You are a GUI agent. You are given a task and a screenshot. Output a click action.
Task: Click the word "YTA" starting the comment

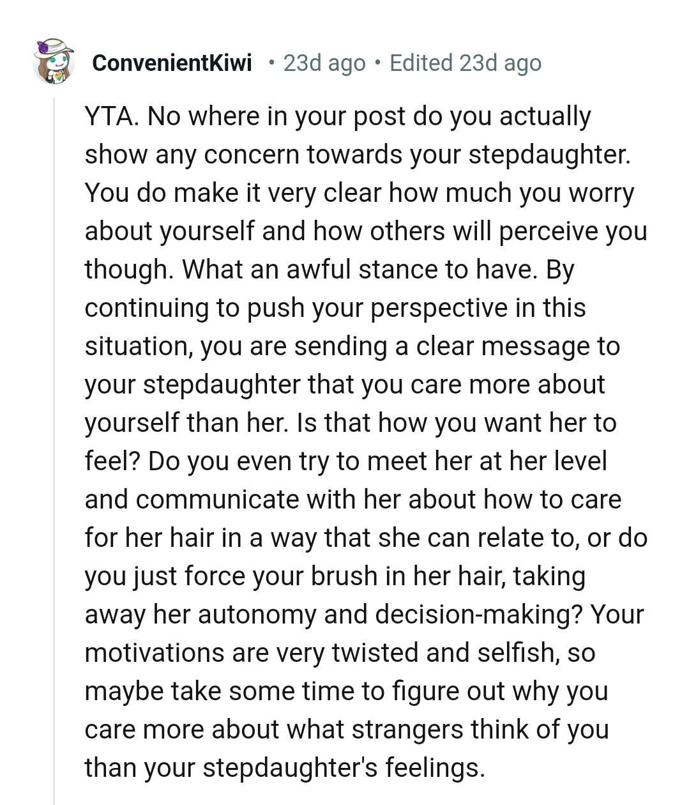pyautogui.click(x=109, y=116)
